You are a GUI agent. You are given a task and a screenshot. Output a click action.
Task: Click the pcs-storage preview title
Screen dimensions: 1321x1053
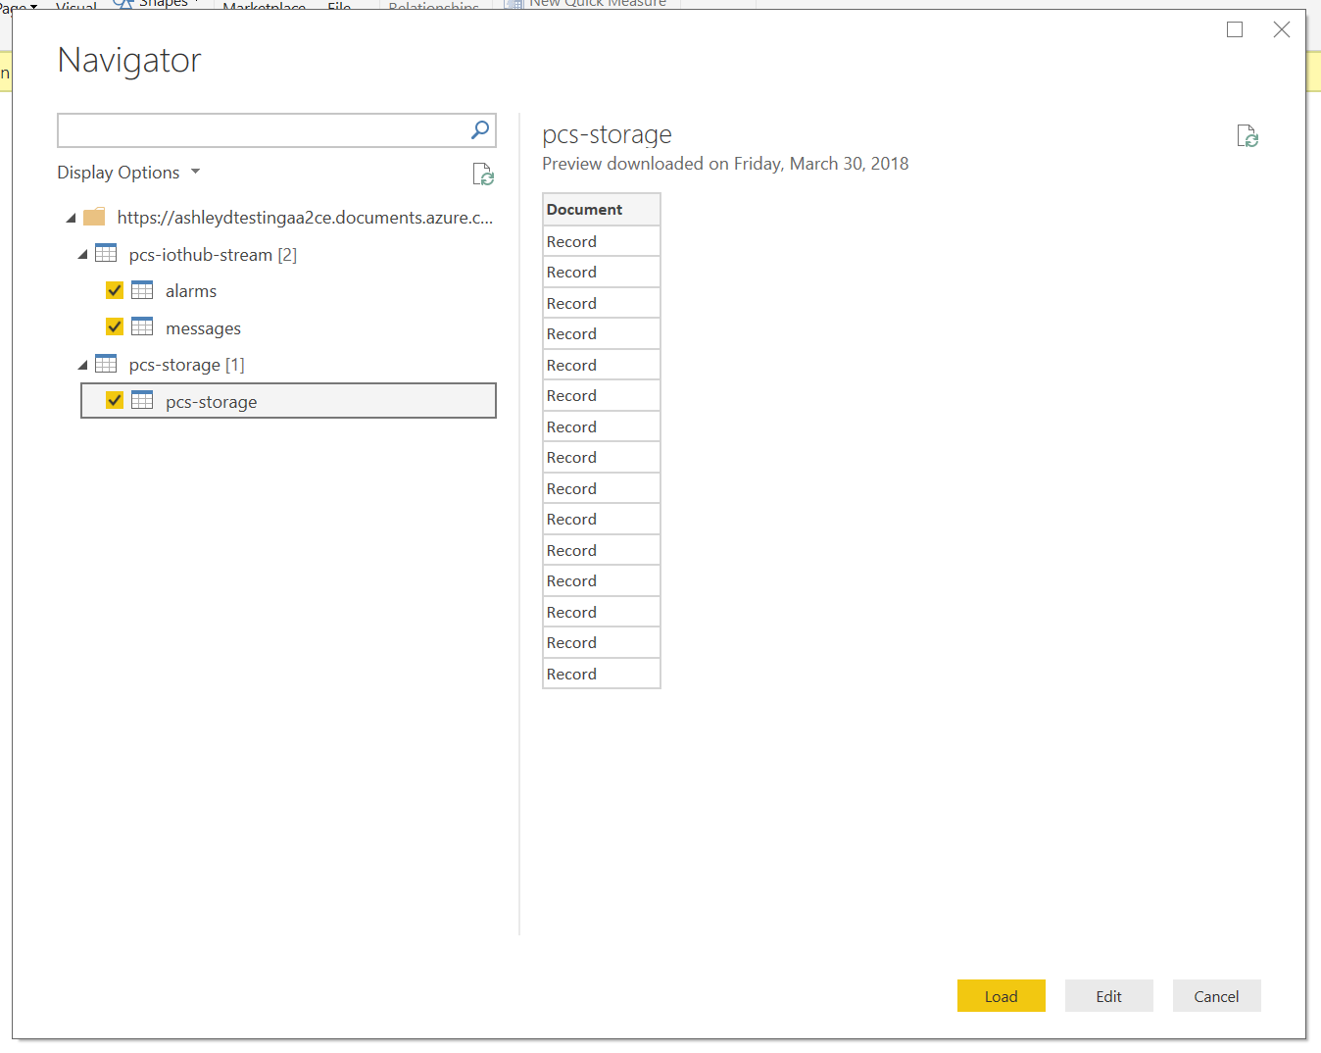pos(608,134)
